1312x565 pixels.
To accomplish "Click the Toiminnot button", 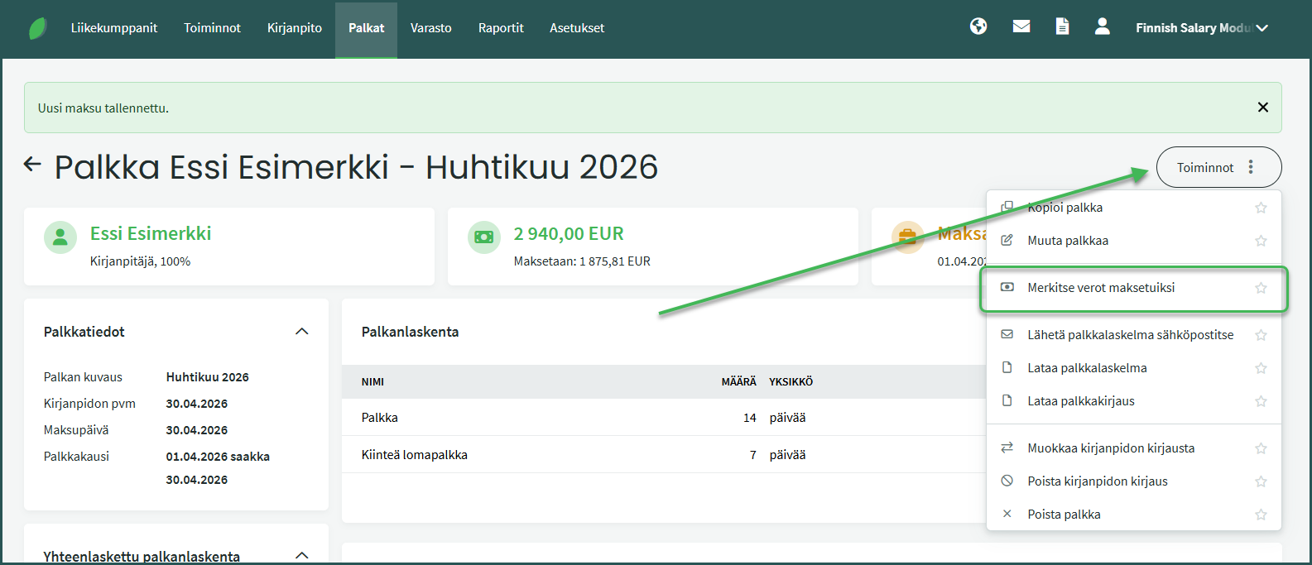I will tap(1205, 167).
